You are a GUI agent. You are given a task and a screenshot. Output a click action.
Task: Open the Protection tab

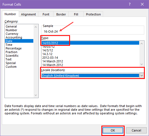point(93,14)
